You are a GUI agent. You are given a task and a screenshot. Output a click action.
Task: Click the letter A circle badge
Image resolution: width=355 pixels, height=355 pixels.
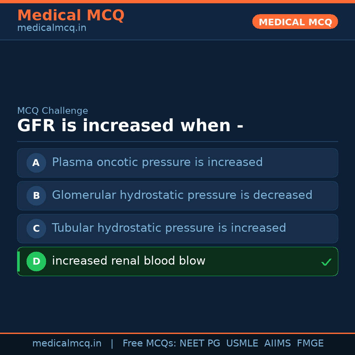36,163
